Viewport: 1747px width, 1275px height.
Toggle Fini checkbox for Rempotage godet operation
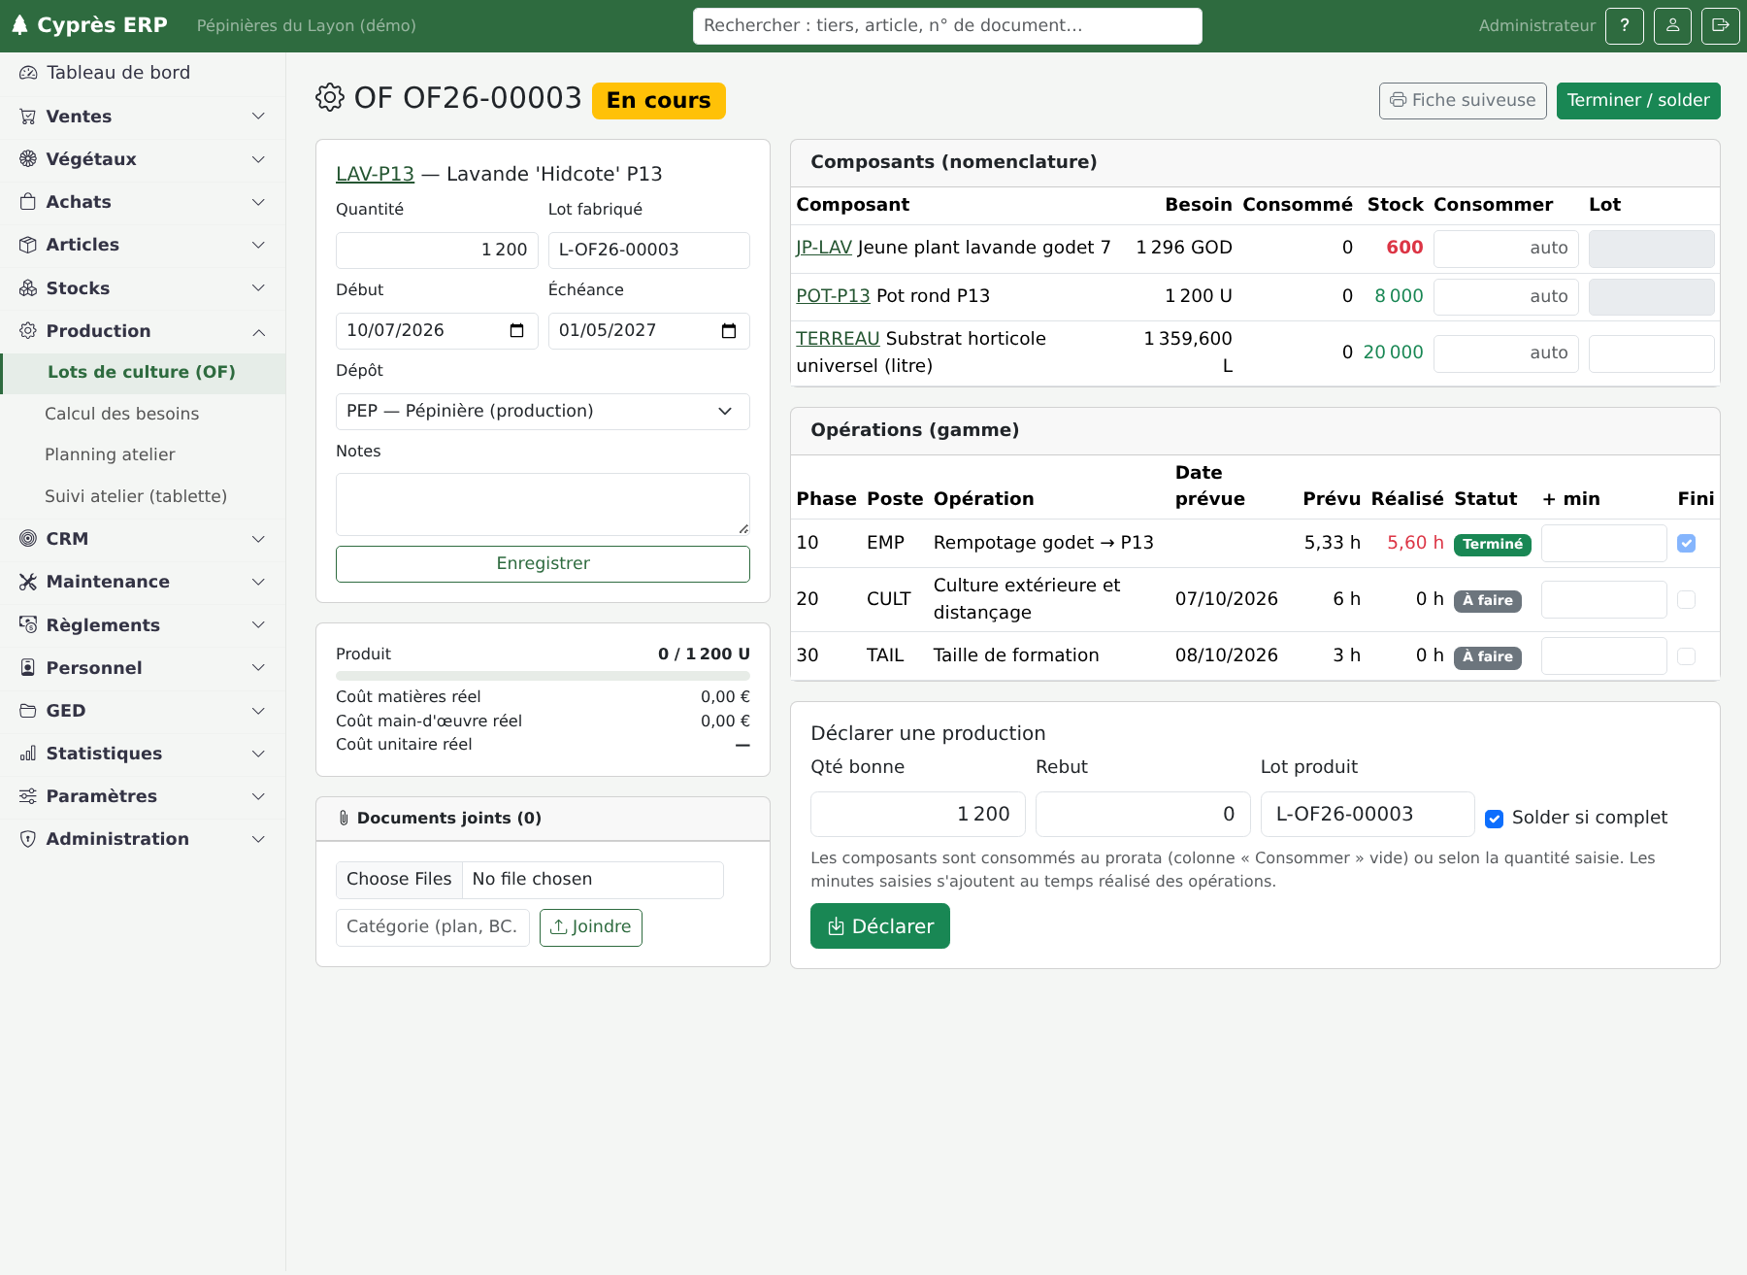click(x=1687, y=544)
